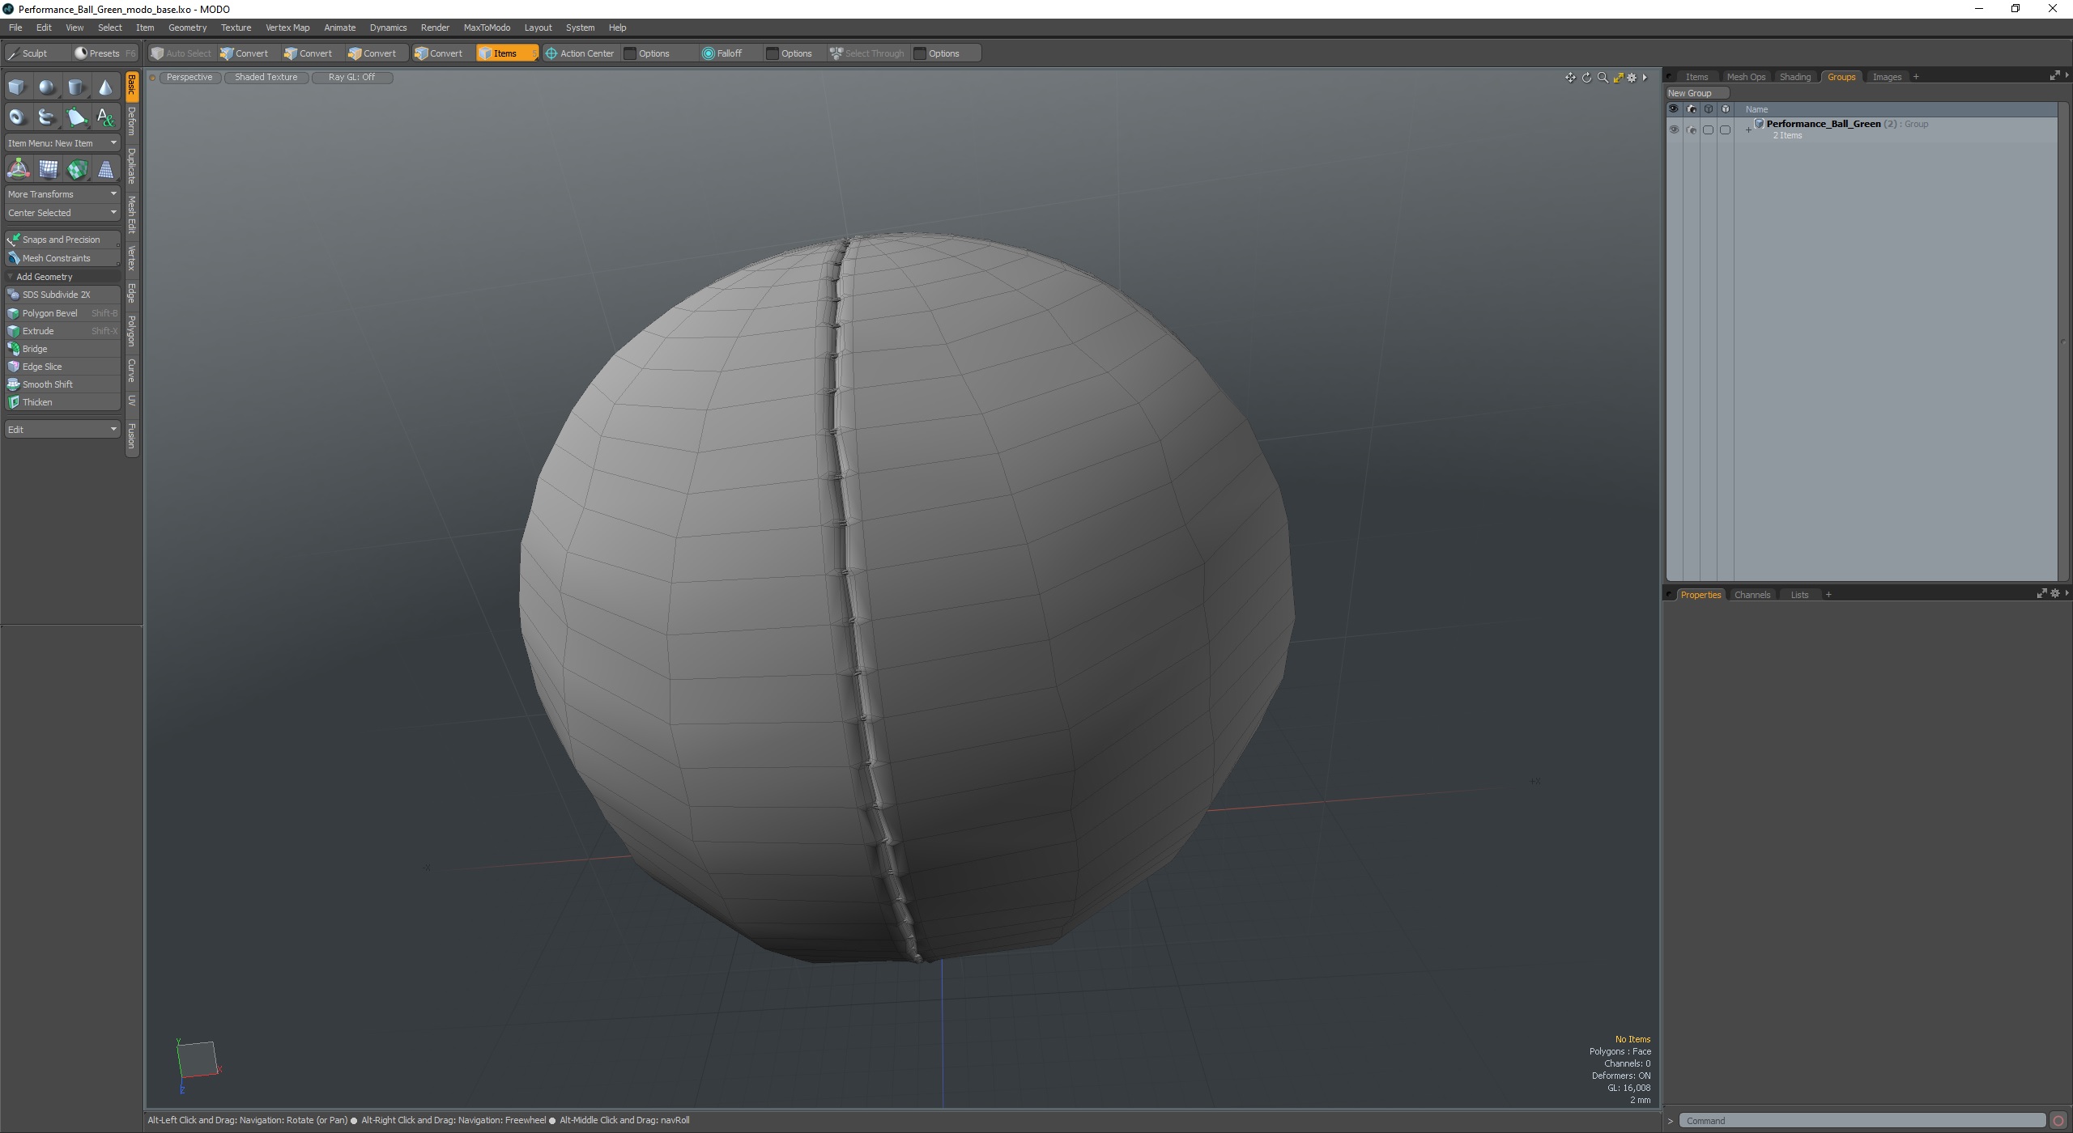This screenshot has height=1133, width=2073.
Task: Toggle Select Through Options checkbox
Action: 920,53
